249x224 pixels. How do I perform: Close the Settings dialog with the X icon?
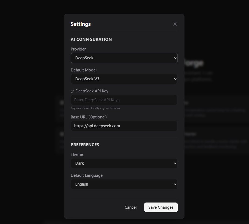point(175,24)
